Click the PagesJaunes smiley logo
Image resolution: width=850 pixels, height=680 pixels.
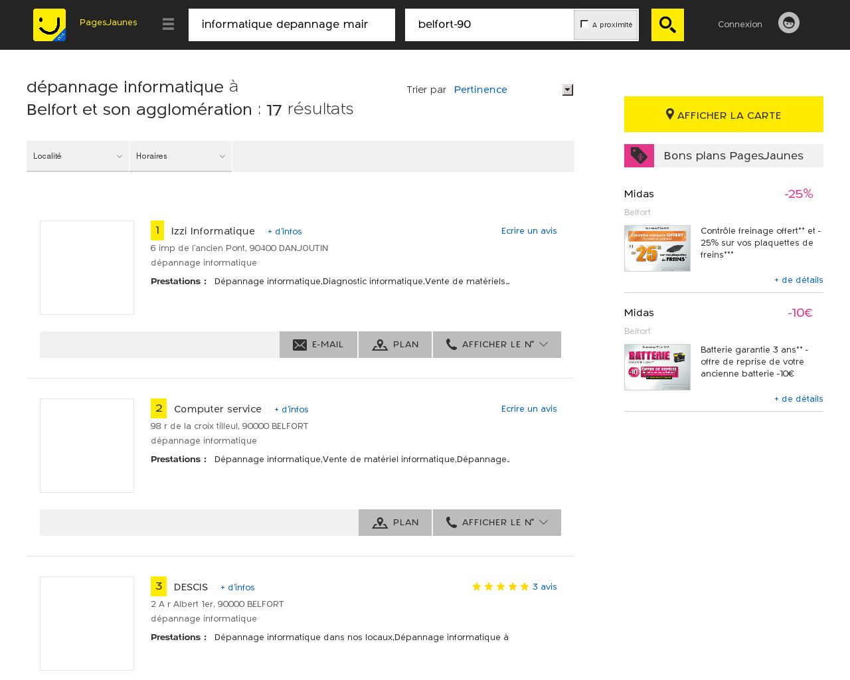[49, 25]
